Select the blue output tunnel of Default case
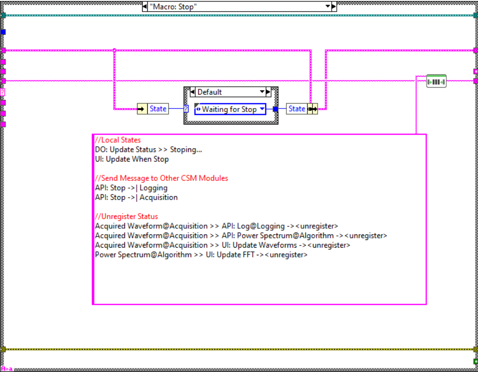The height and width of the screenshot is (372, 478). [x=276, y=109]
